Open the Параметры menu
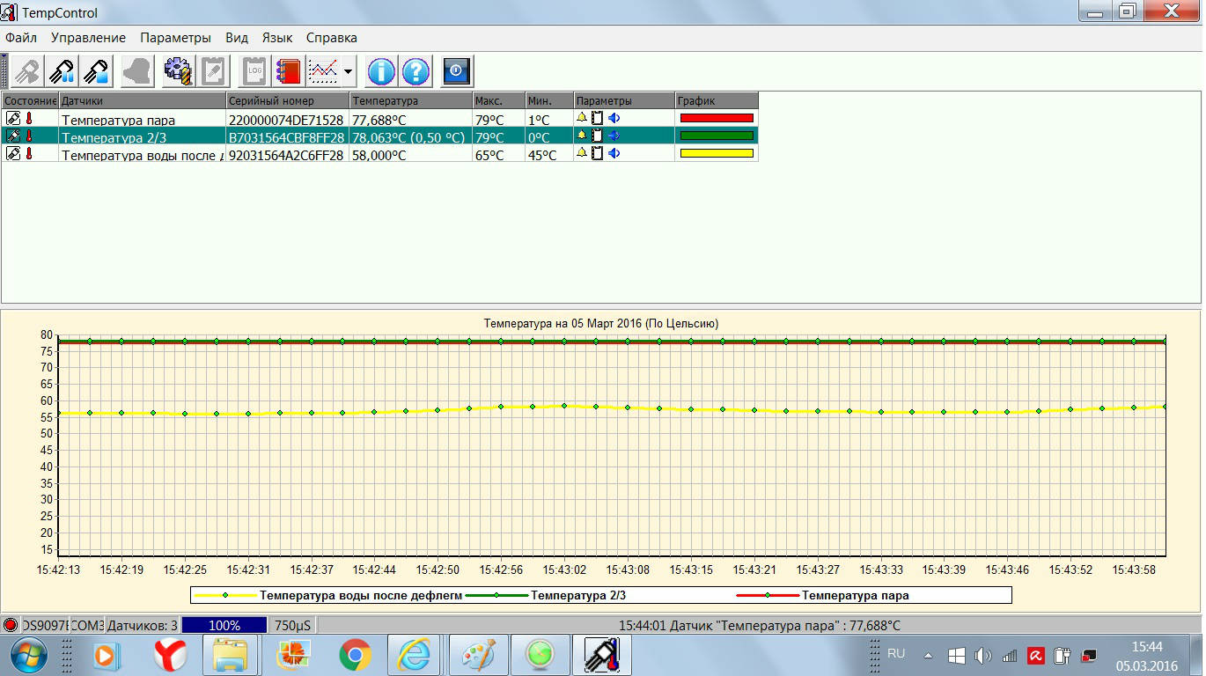 (x=175, y=38)
